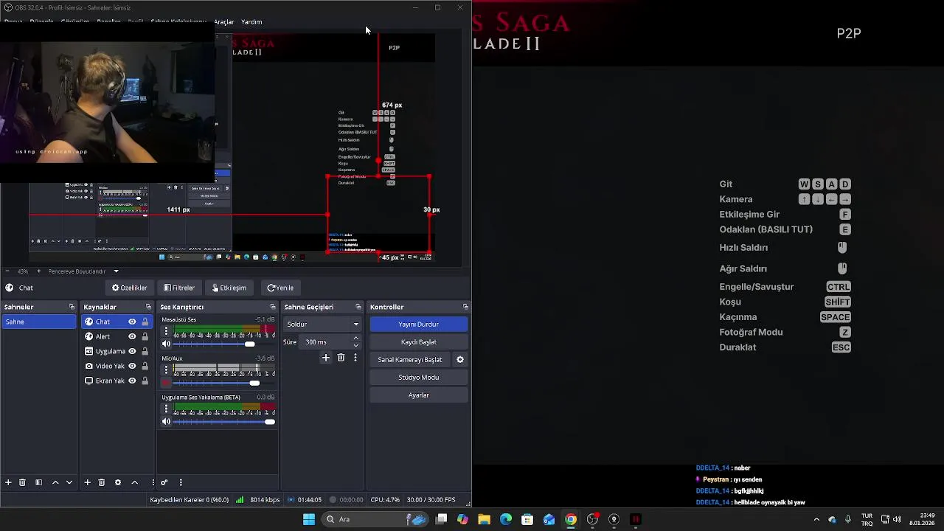
Task: Open transition properties three-dot menu
Action: 355,358
